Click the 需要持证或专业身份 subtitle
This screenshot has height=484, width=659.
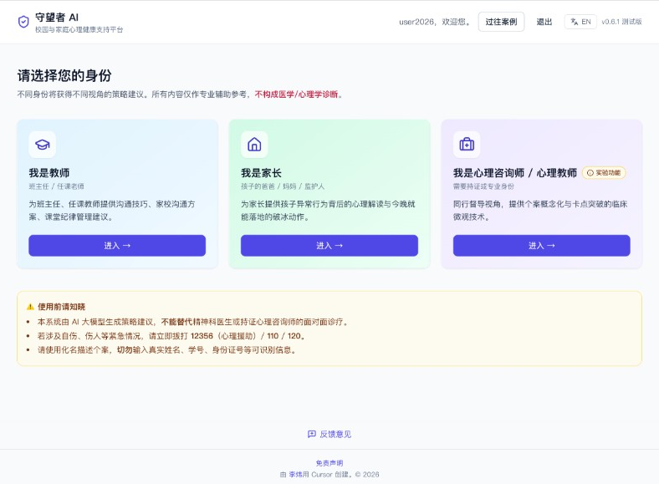(x=483, y=186)
